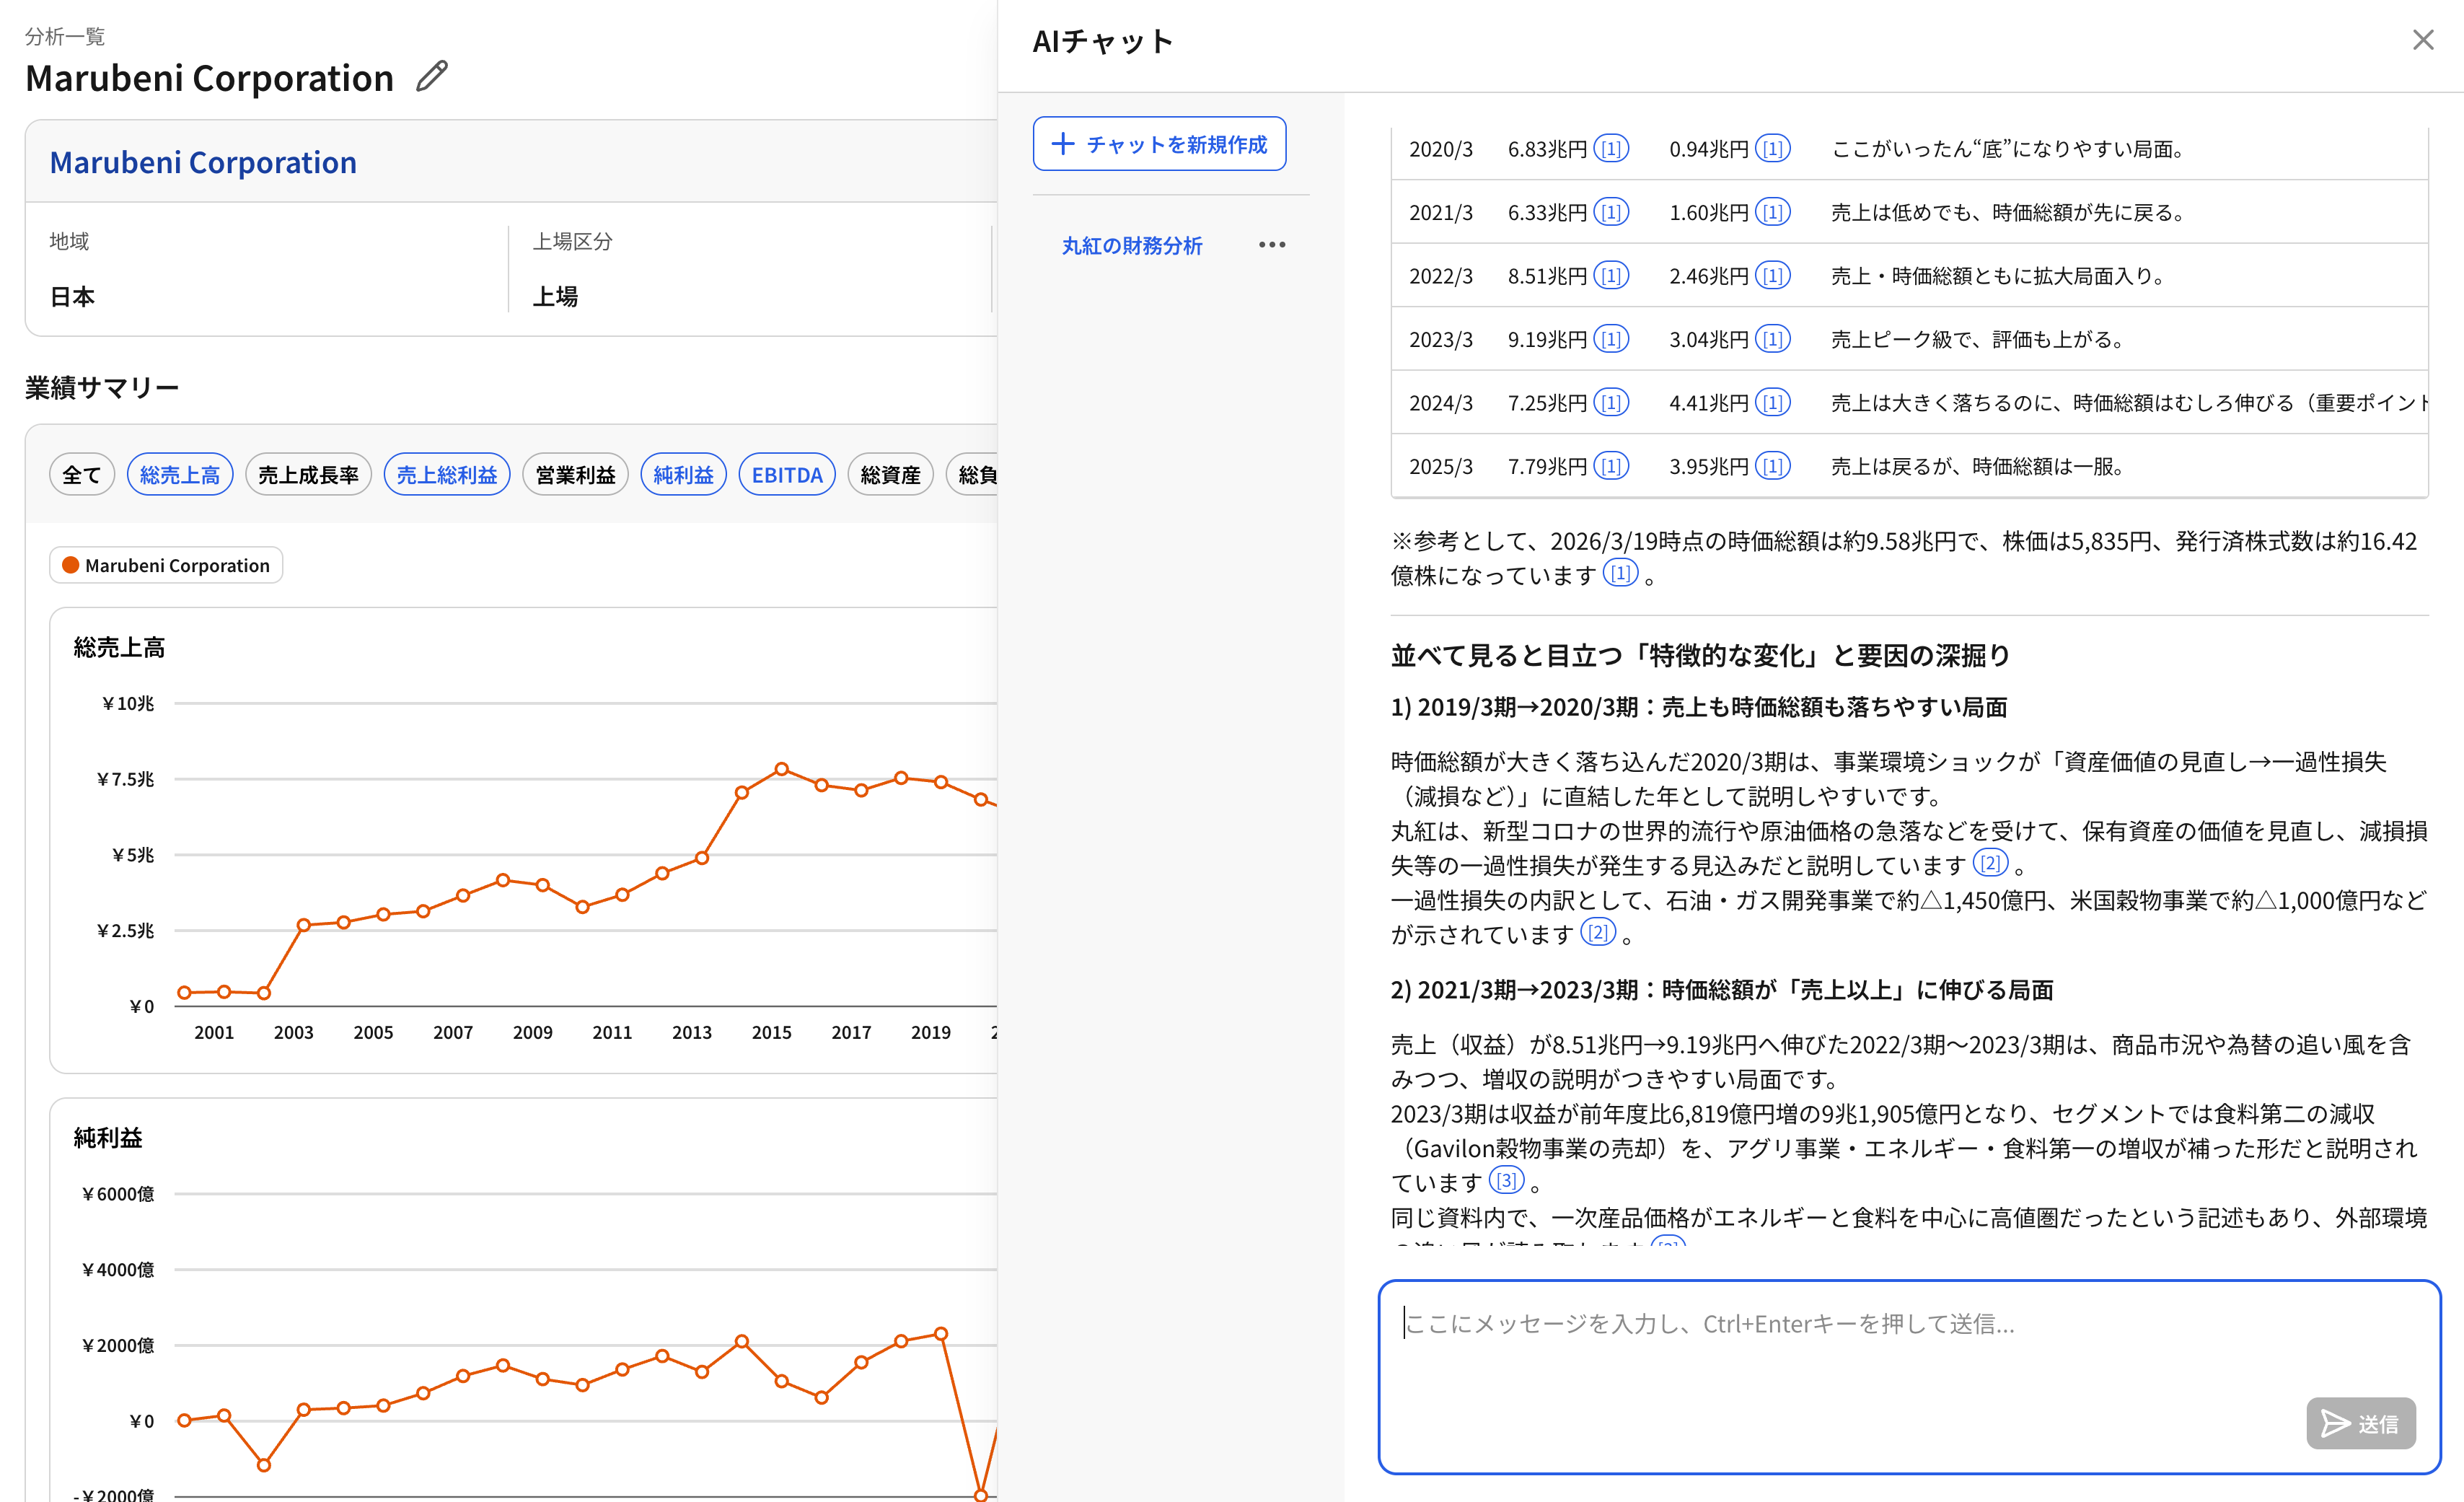Open citation 3 regarding the Gavilon sale
2464x1502 pixels.
[1507, 1181]
